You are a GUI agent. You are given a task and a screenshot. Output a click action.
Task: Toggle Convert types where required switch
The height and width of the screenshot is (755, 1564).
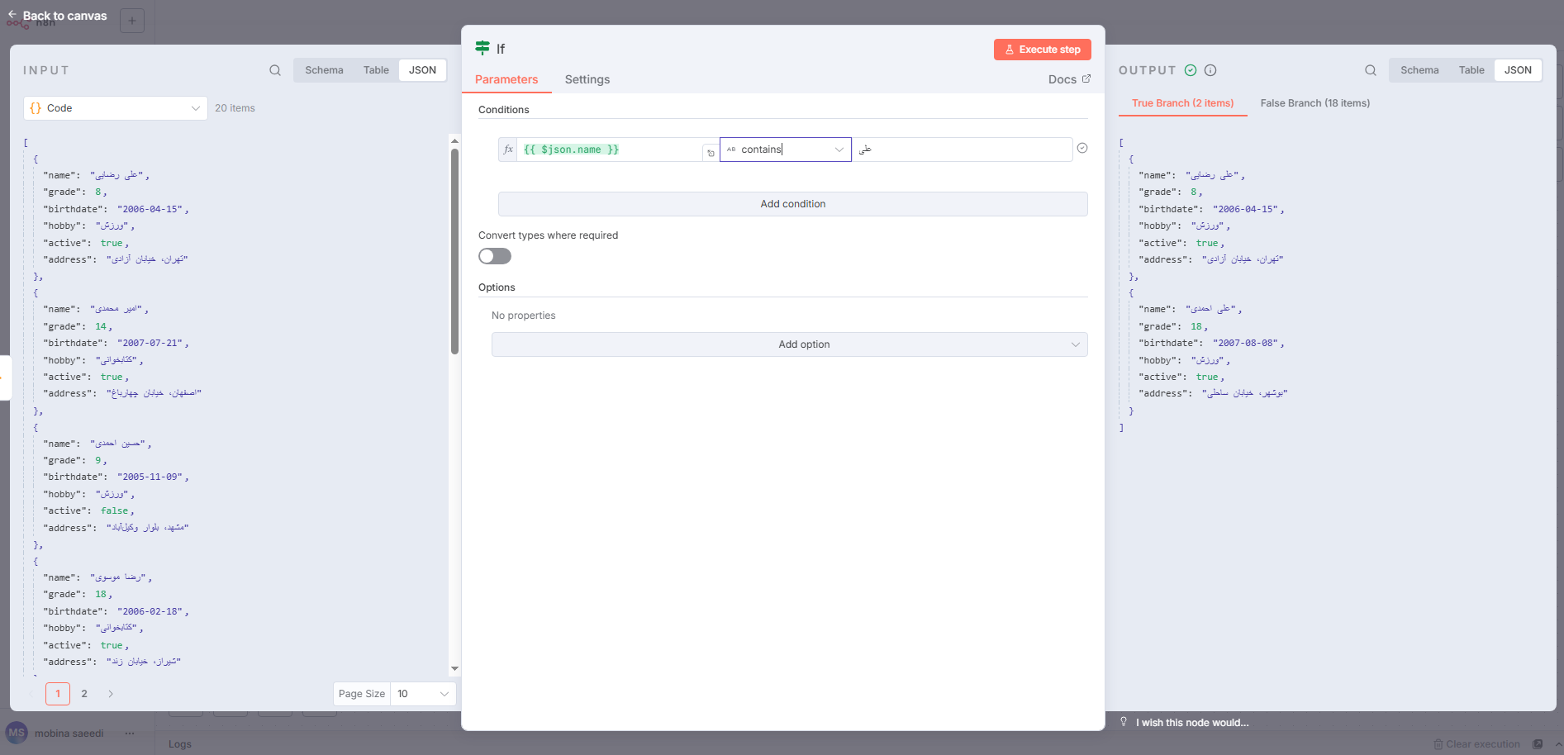[x=495, y=256]
